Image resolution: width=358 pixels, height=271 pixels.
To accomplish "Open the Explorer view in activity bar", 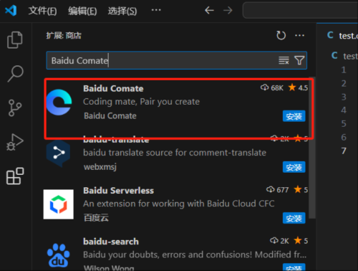I will [x=15, y=40].
